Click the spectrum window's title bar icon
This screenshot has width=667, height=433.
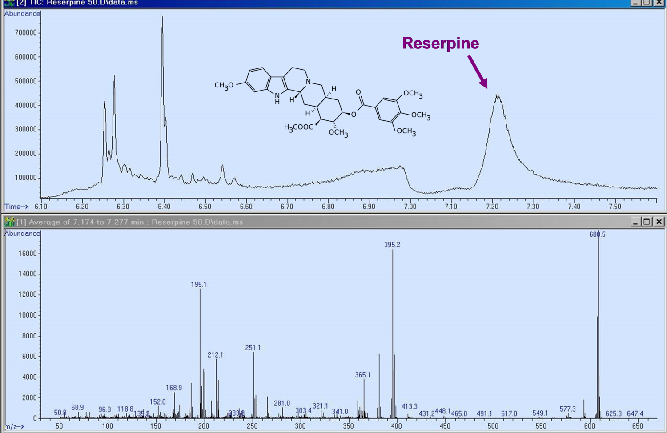pos(9,222)
